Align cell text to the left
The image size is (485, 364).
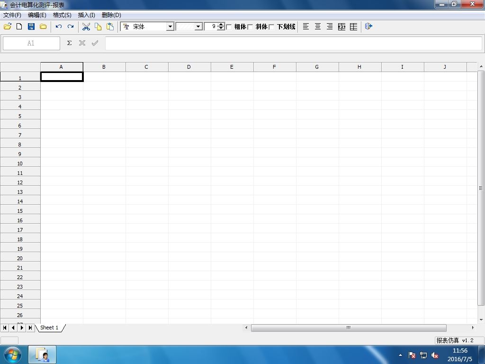click(306, 27)
